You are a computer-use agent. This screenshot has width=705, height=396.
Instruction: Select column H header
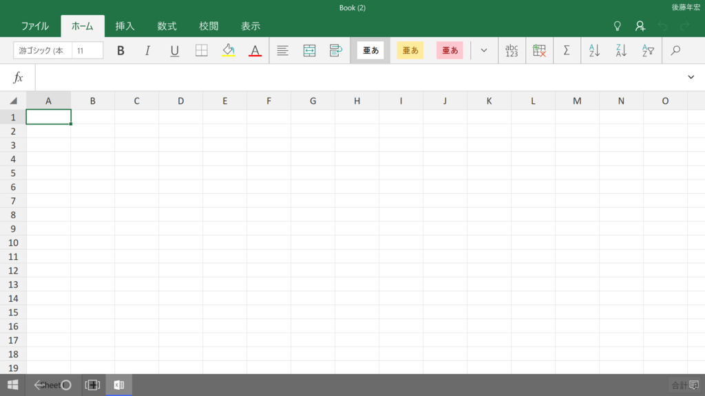[x=357, y=100]
